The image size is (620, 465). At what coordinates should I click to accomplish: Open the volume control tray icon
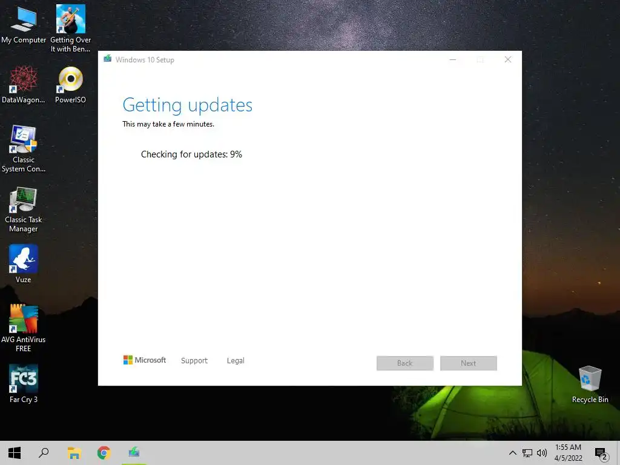542,453
